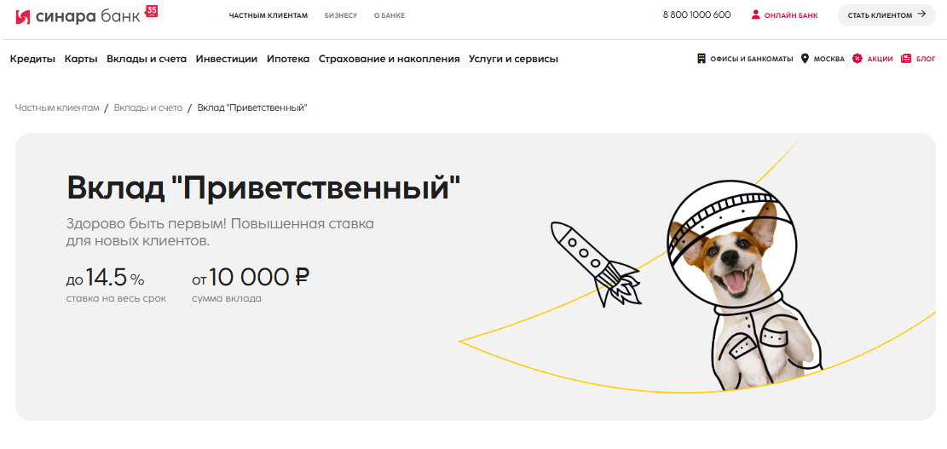Open the Кредиты menu

pos(32,59)
